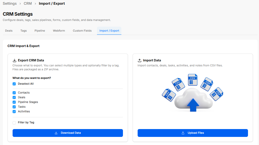
Task: Click the Pipeline Stages label
Action: 28,102
